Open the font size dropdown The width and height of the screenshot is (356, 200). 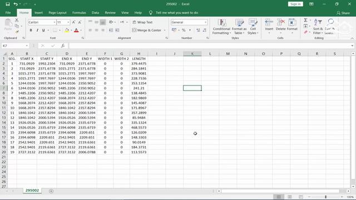coord(68,22)
